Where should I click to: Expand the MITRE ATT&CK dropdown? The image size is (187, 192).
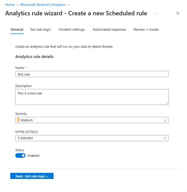pos(92,138)
